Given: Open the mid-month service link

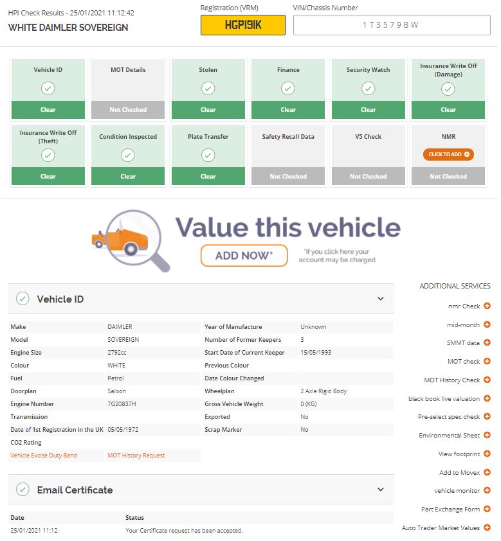Looking at the screenshot, I should click(463, 324).
